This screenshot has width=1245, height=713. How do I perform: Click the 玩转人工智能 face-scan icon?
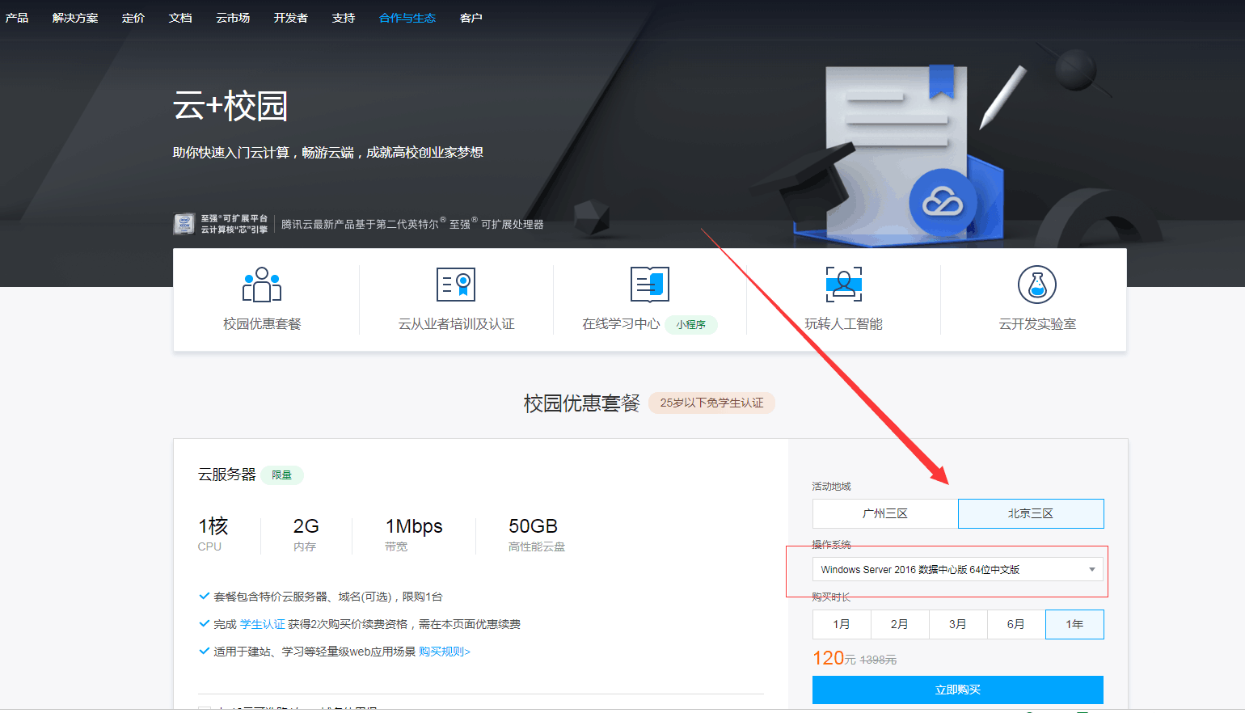tap(844, 285)
